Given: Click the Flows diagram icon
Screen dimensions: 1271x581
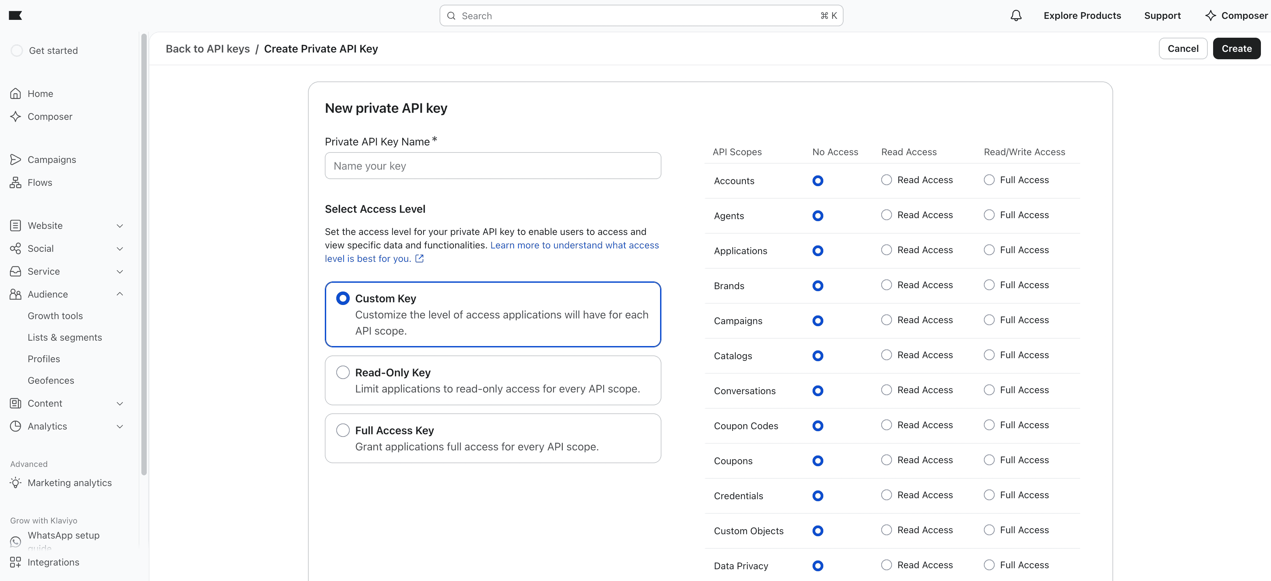Looking at the screenshot, I should point(16,183).
